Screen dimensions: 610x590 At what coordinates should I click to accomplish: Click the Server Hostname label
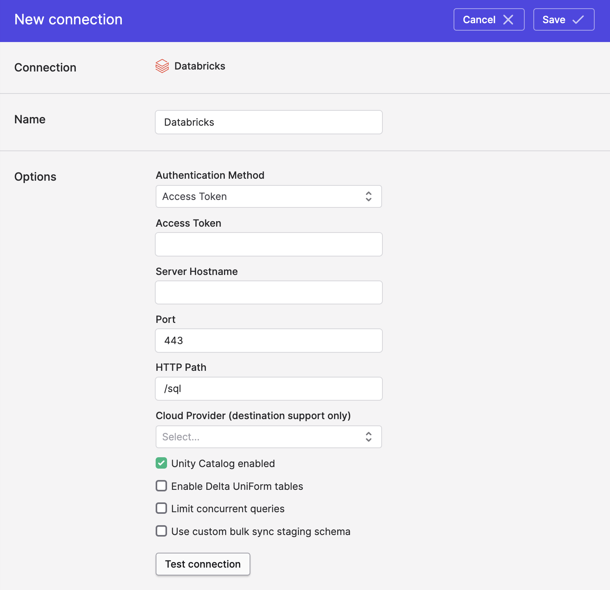pyautogui.click(x=197, y=271)
